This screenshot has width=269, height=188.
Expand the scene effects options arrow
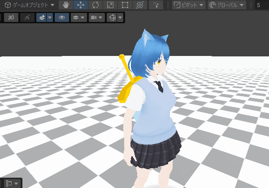tap(50, 17)
